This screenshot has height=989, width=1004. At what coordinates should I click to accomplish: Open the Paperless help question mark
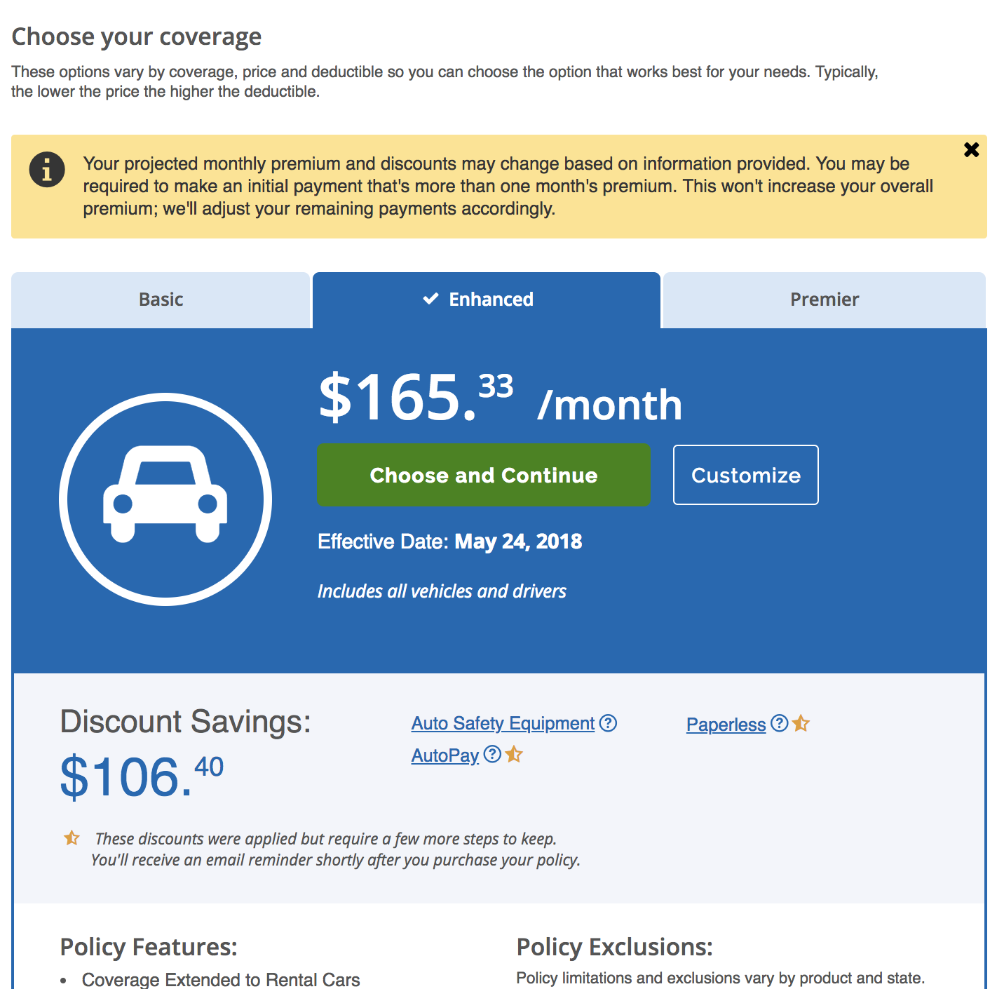click(x=779, y=723)
